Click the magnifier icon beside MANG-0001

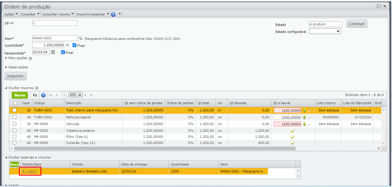[x=81, y=38]
